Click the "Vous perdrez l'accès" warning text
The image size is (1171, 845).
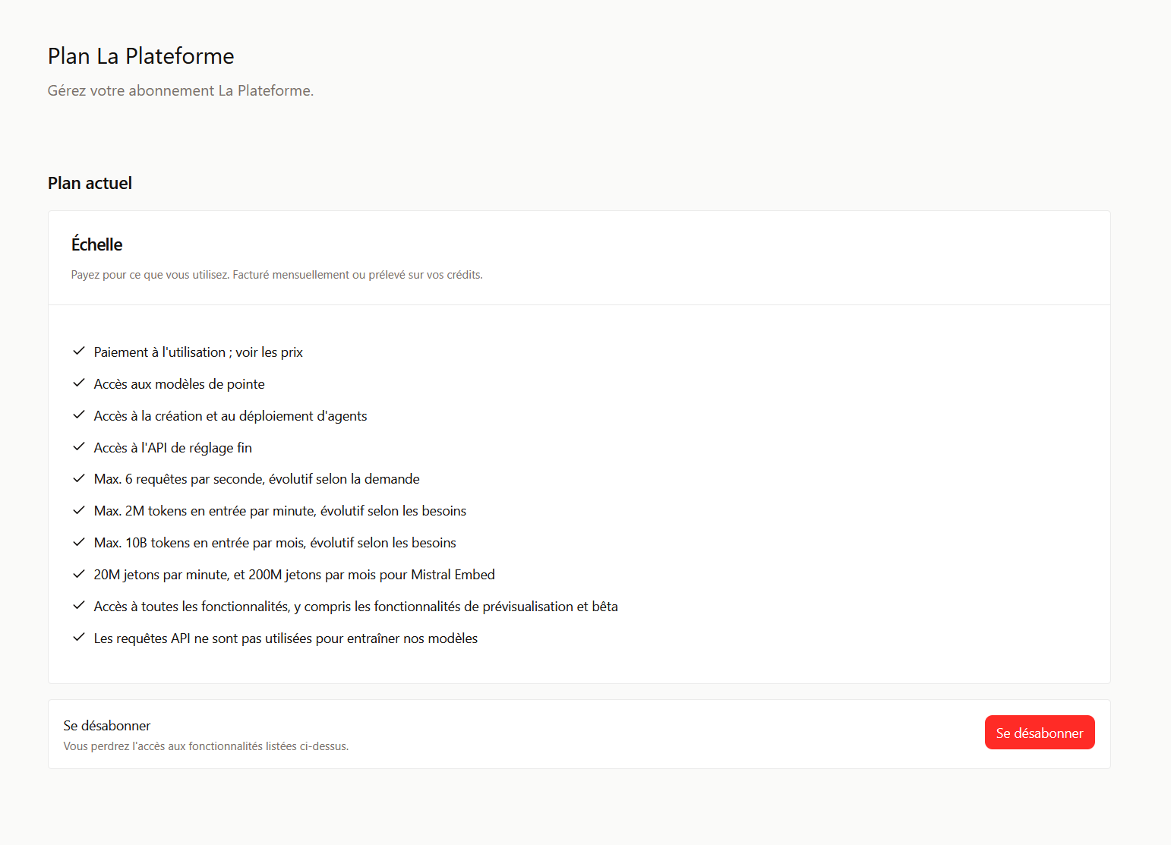pos(206,746)
